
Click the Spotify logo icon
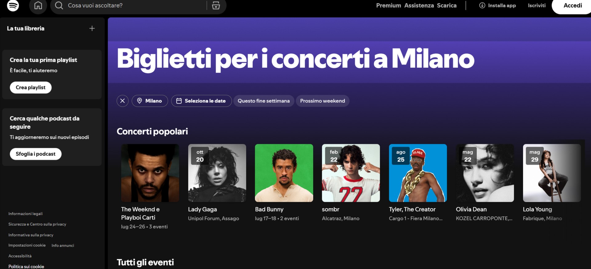[x=13, y=6]
